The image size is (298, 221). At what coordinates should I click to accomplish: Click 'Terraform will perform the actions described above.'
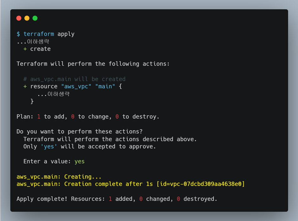tap(110, 139)
